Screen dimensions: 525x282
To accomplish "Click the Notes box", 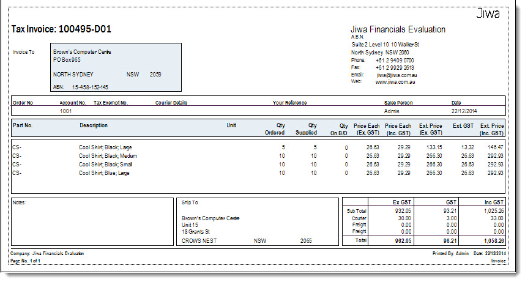I will 92,221.
